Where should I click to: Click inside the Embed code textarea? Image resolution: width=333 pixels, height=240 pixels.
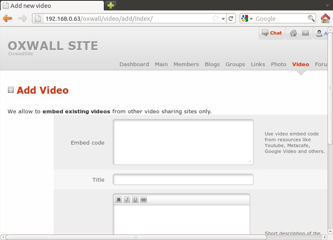pos(183,142)
